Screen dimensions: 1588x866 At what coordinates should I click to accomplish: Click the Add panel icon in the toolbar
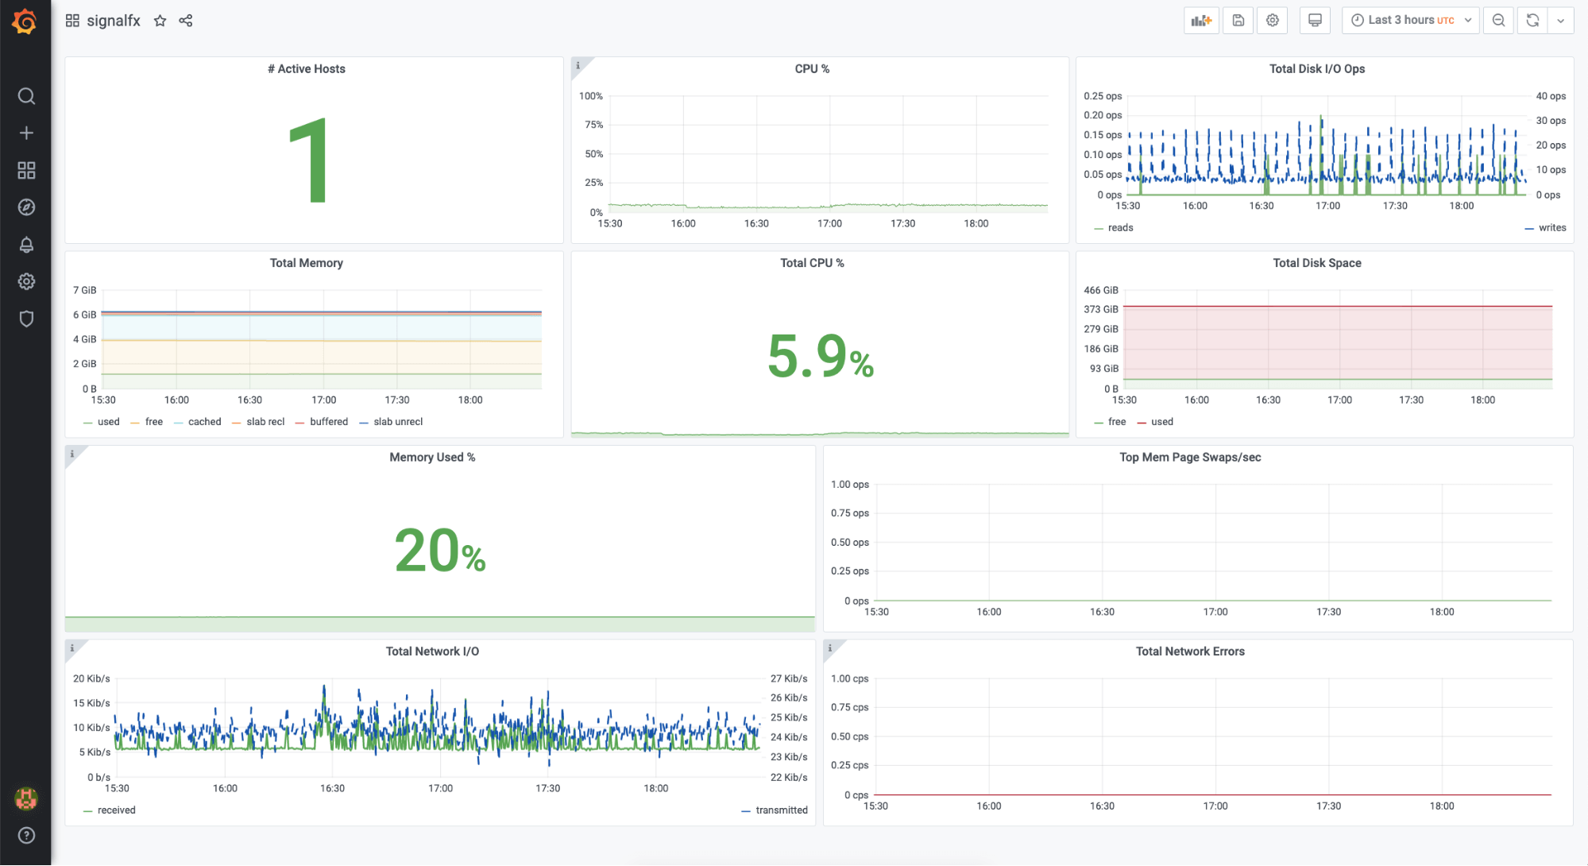tap(1200, 21)
